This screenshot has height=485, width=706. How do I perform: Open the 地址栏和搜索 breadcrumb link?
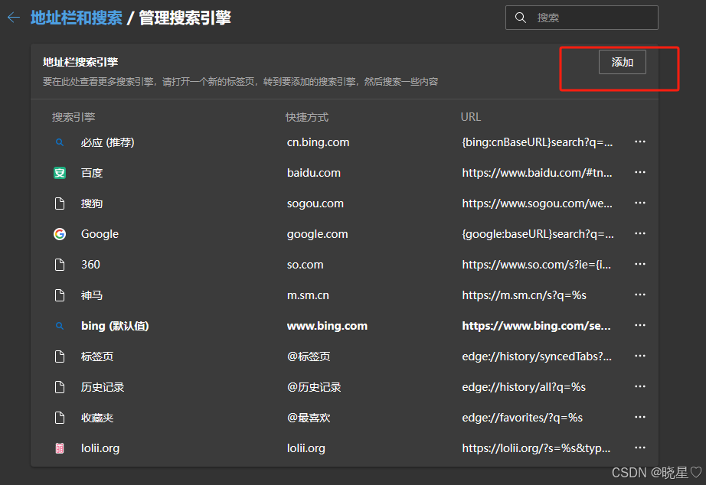tap(77, 18)
